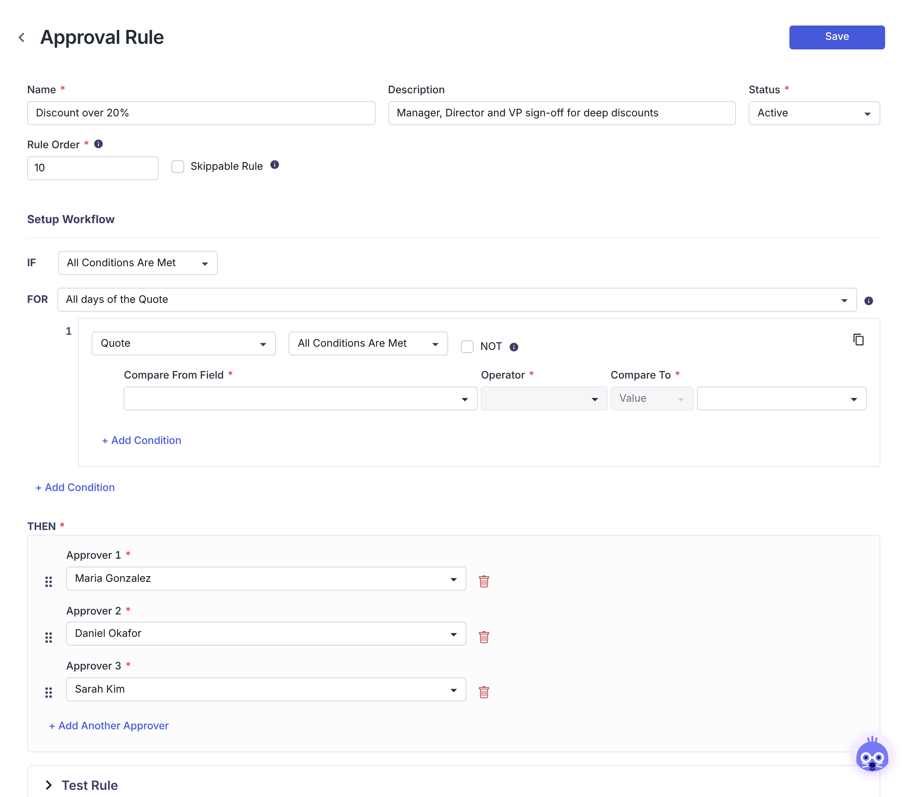Click drag handle for Approver 1
Viewport: 917px width, 797px height.
tap(49, 582)
